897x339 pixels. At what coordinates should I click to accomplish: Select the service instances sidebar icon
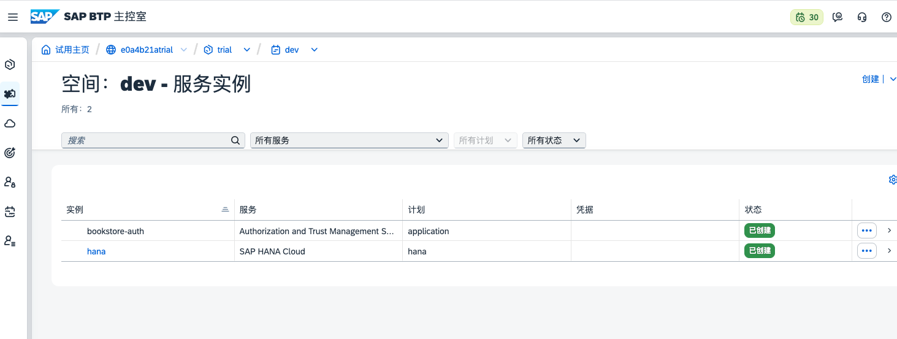coord(10,94)
